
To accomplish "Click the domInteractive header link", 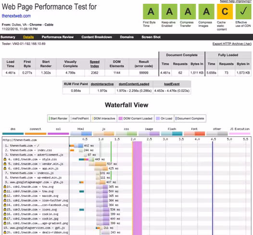I will pos(102,84).
